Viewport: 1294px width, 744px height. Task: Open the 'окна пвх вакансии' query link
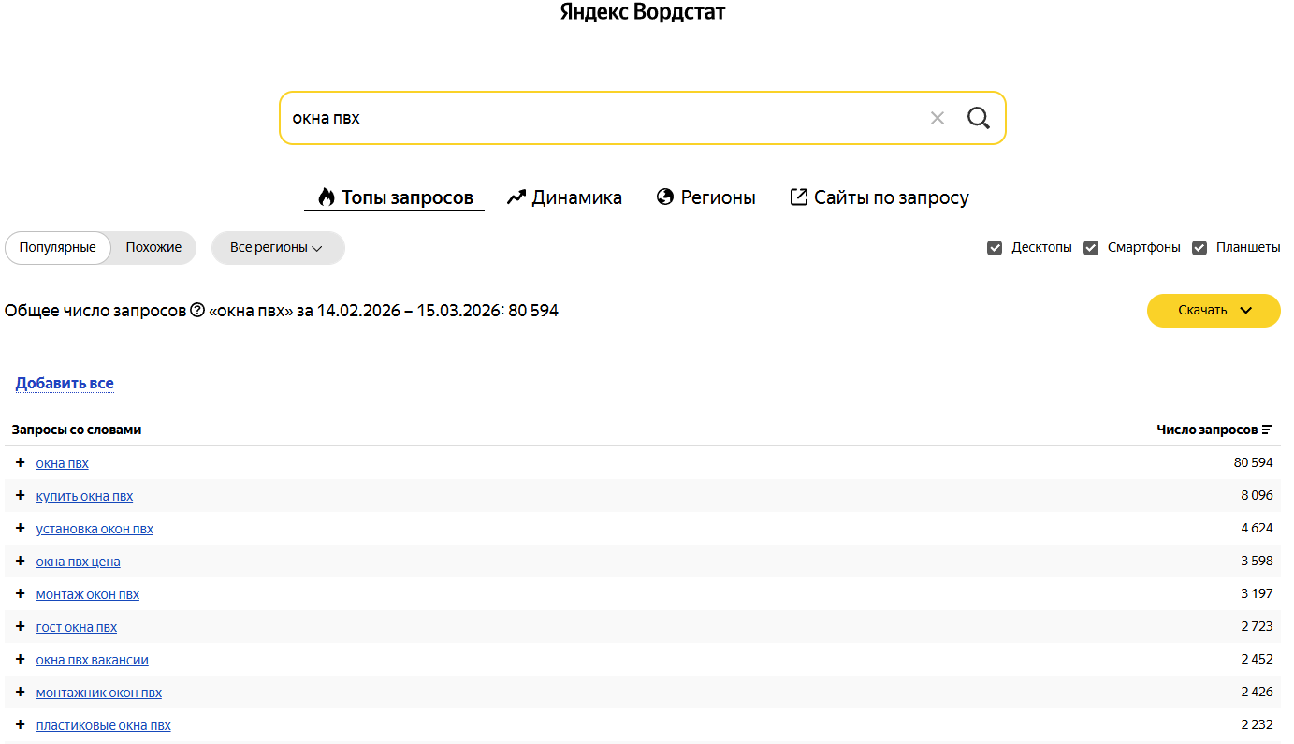93,660
